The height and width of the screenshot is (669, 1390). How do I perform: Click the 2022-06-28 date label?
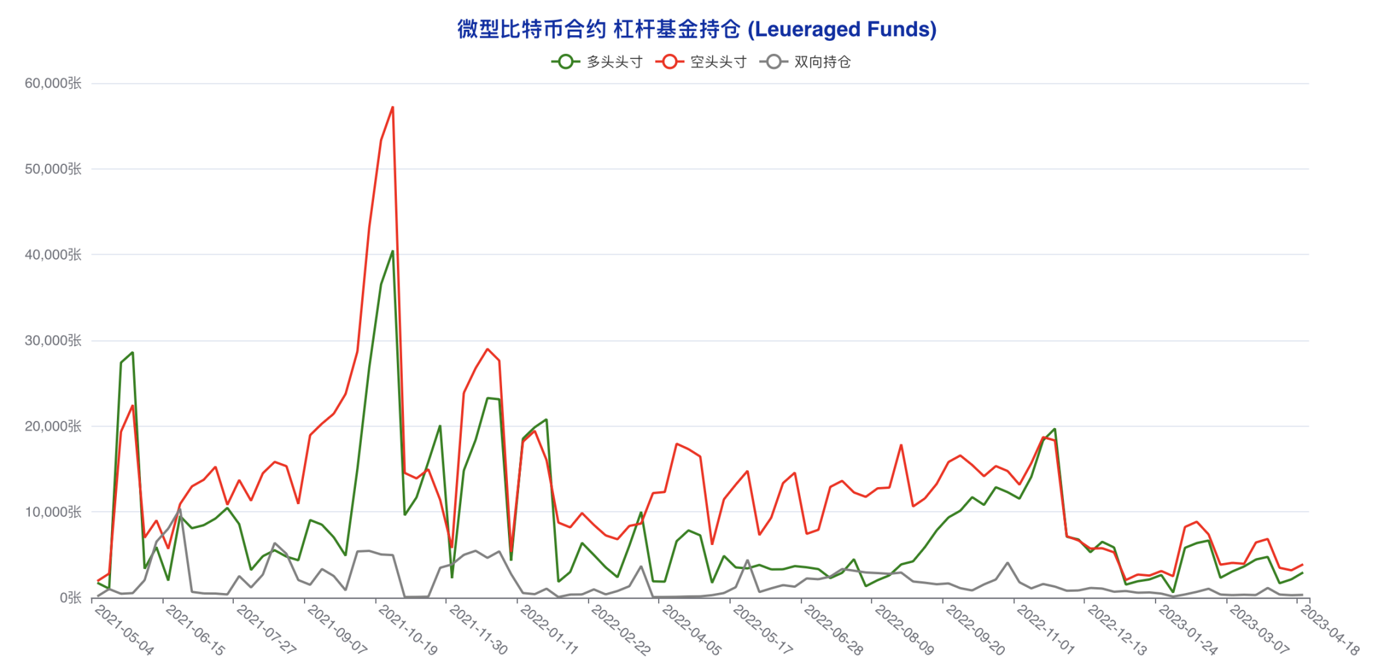[833, 630]
